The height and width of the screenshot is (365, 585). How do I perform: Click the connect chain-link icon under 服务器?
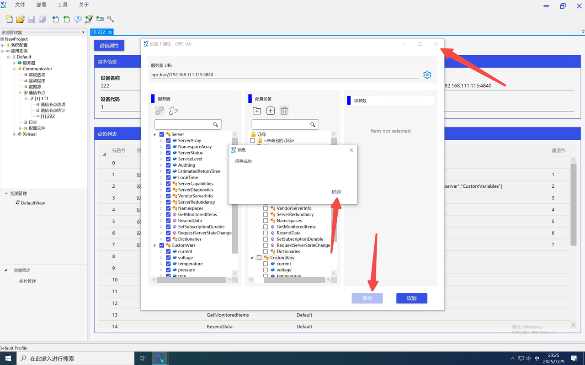(160, 111)
